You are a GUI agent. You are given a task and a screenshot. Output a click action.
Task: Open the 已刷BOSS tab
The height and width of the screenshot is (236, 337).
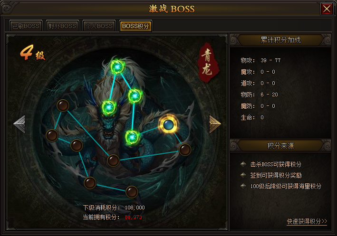(26, 26)
